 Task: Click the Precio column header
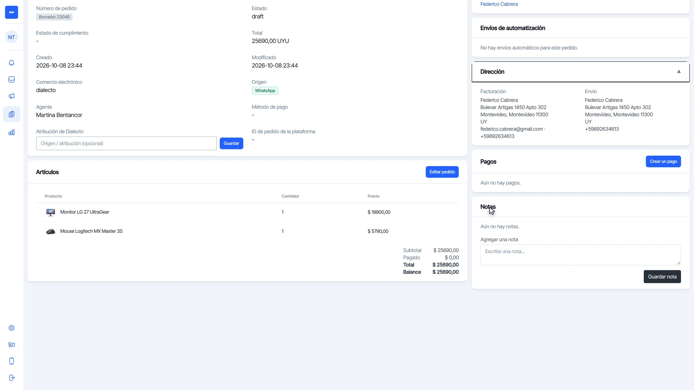(373, 196)
